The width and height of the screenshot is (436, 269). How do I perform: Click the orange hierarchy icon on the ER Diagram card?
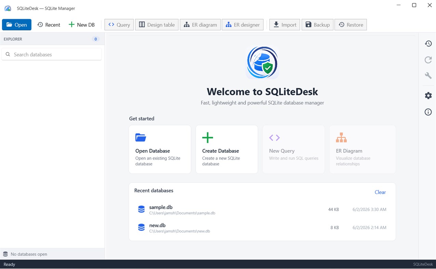341,137
